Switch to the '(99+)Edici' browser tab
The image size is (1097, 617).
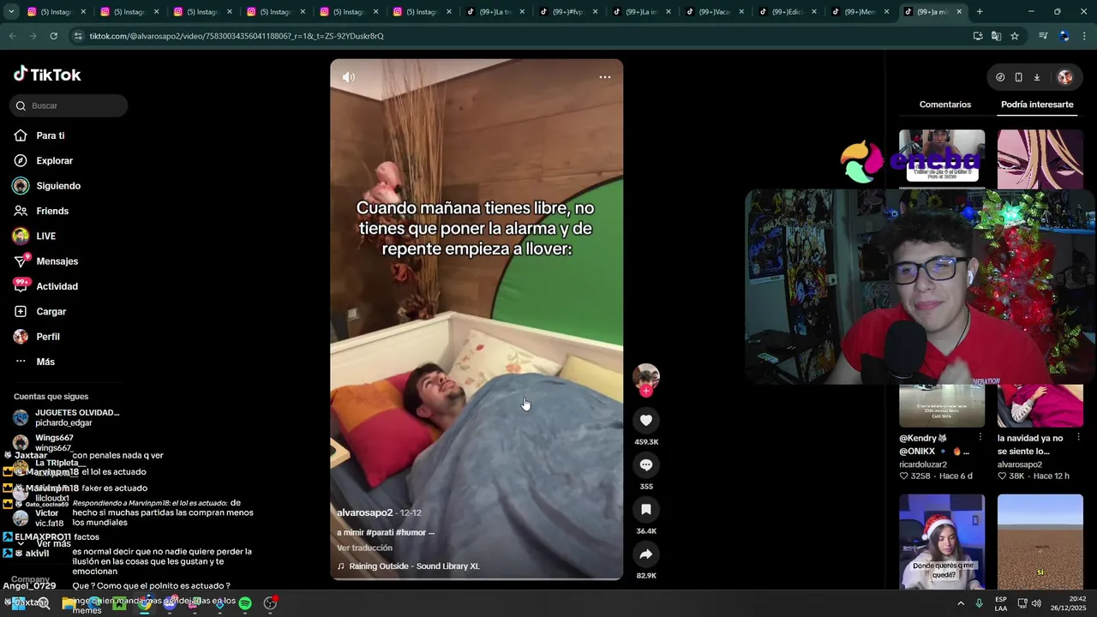coord(787,12)
